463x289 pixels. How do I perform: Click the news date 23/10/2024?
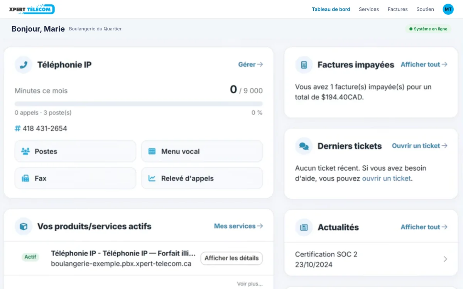(x=314, y=265)
